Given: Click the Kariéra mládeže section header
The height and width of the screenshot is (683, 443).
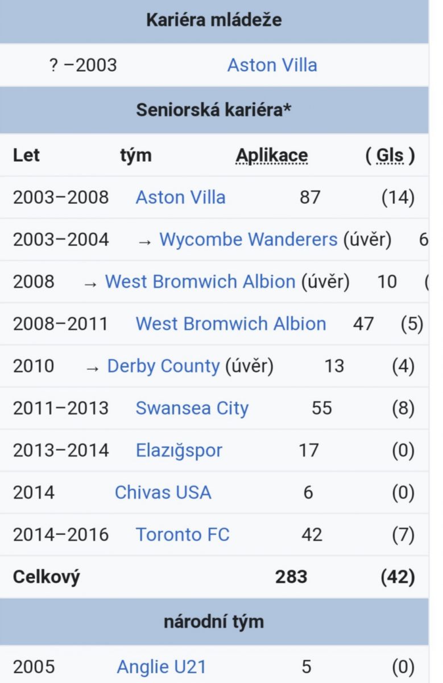Looking at the screenshot, I should tap(214, 21).
